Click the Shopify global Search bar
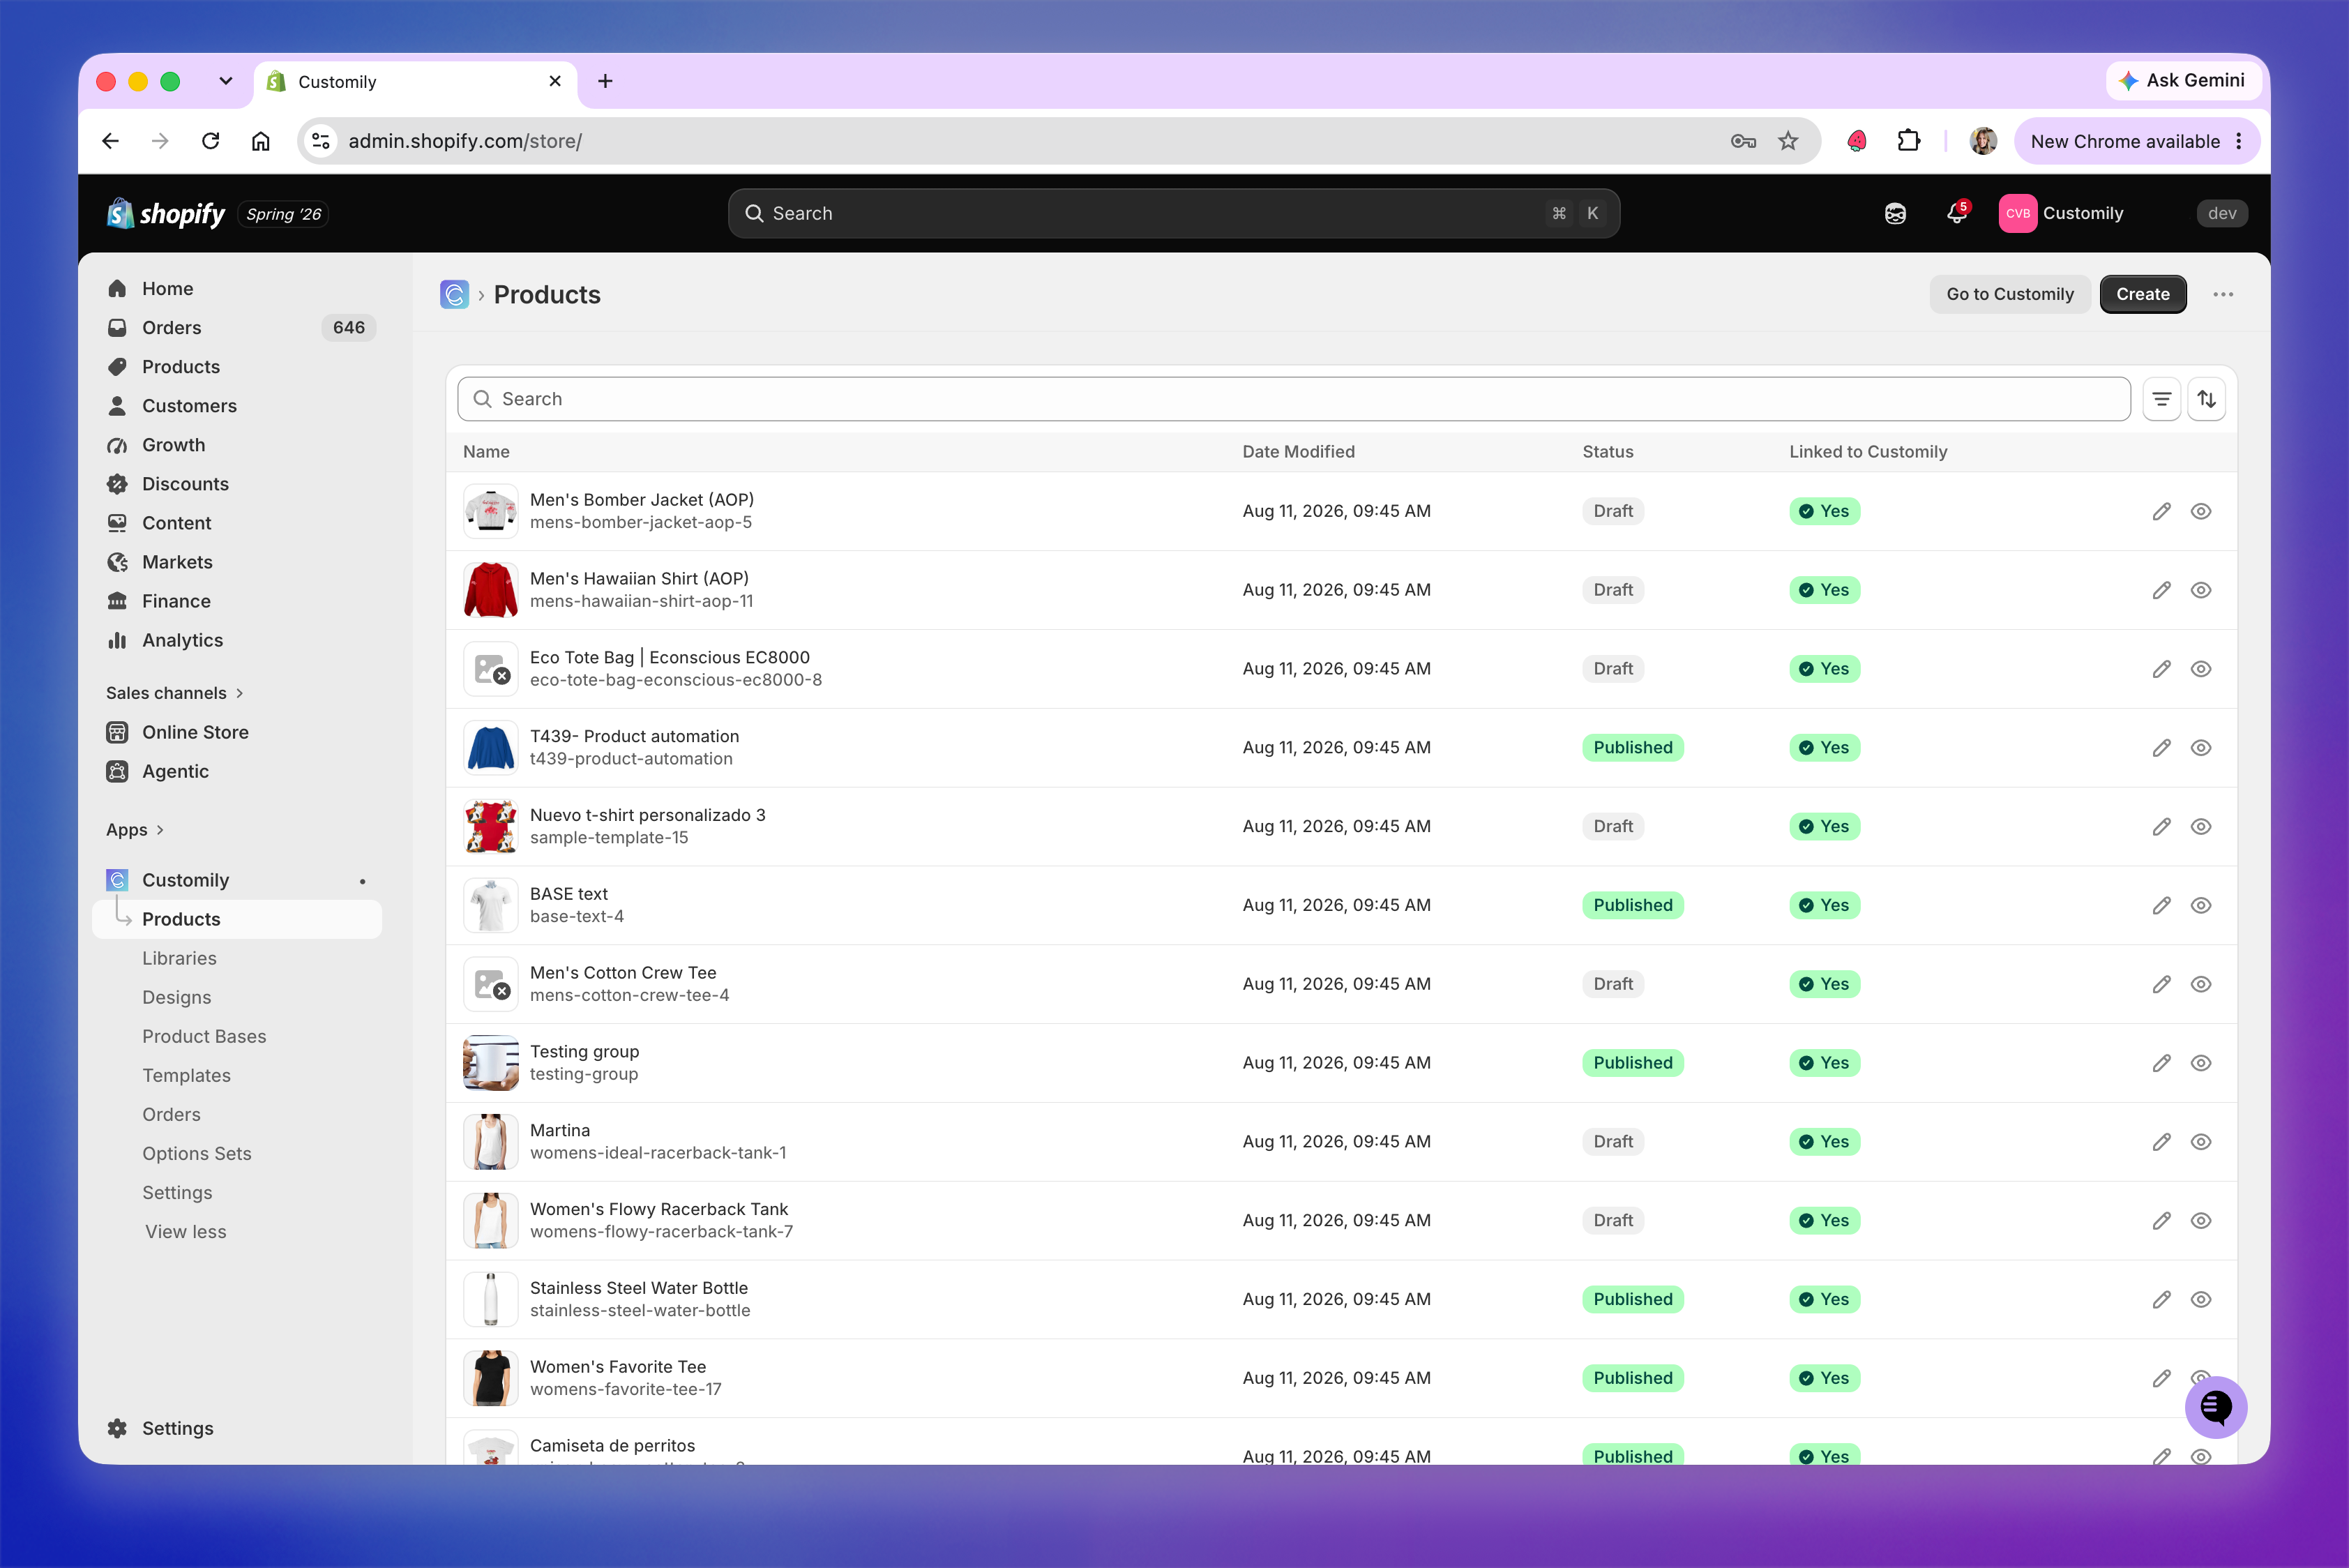2349x1568 pixels. (1173, 213)
